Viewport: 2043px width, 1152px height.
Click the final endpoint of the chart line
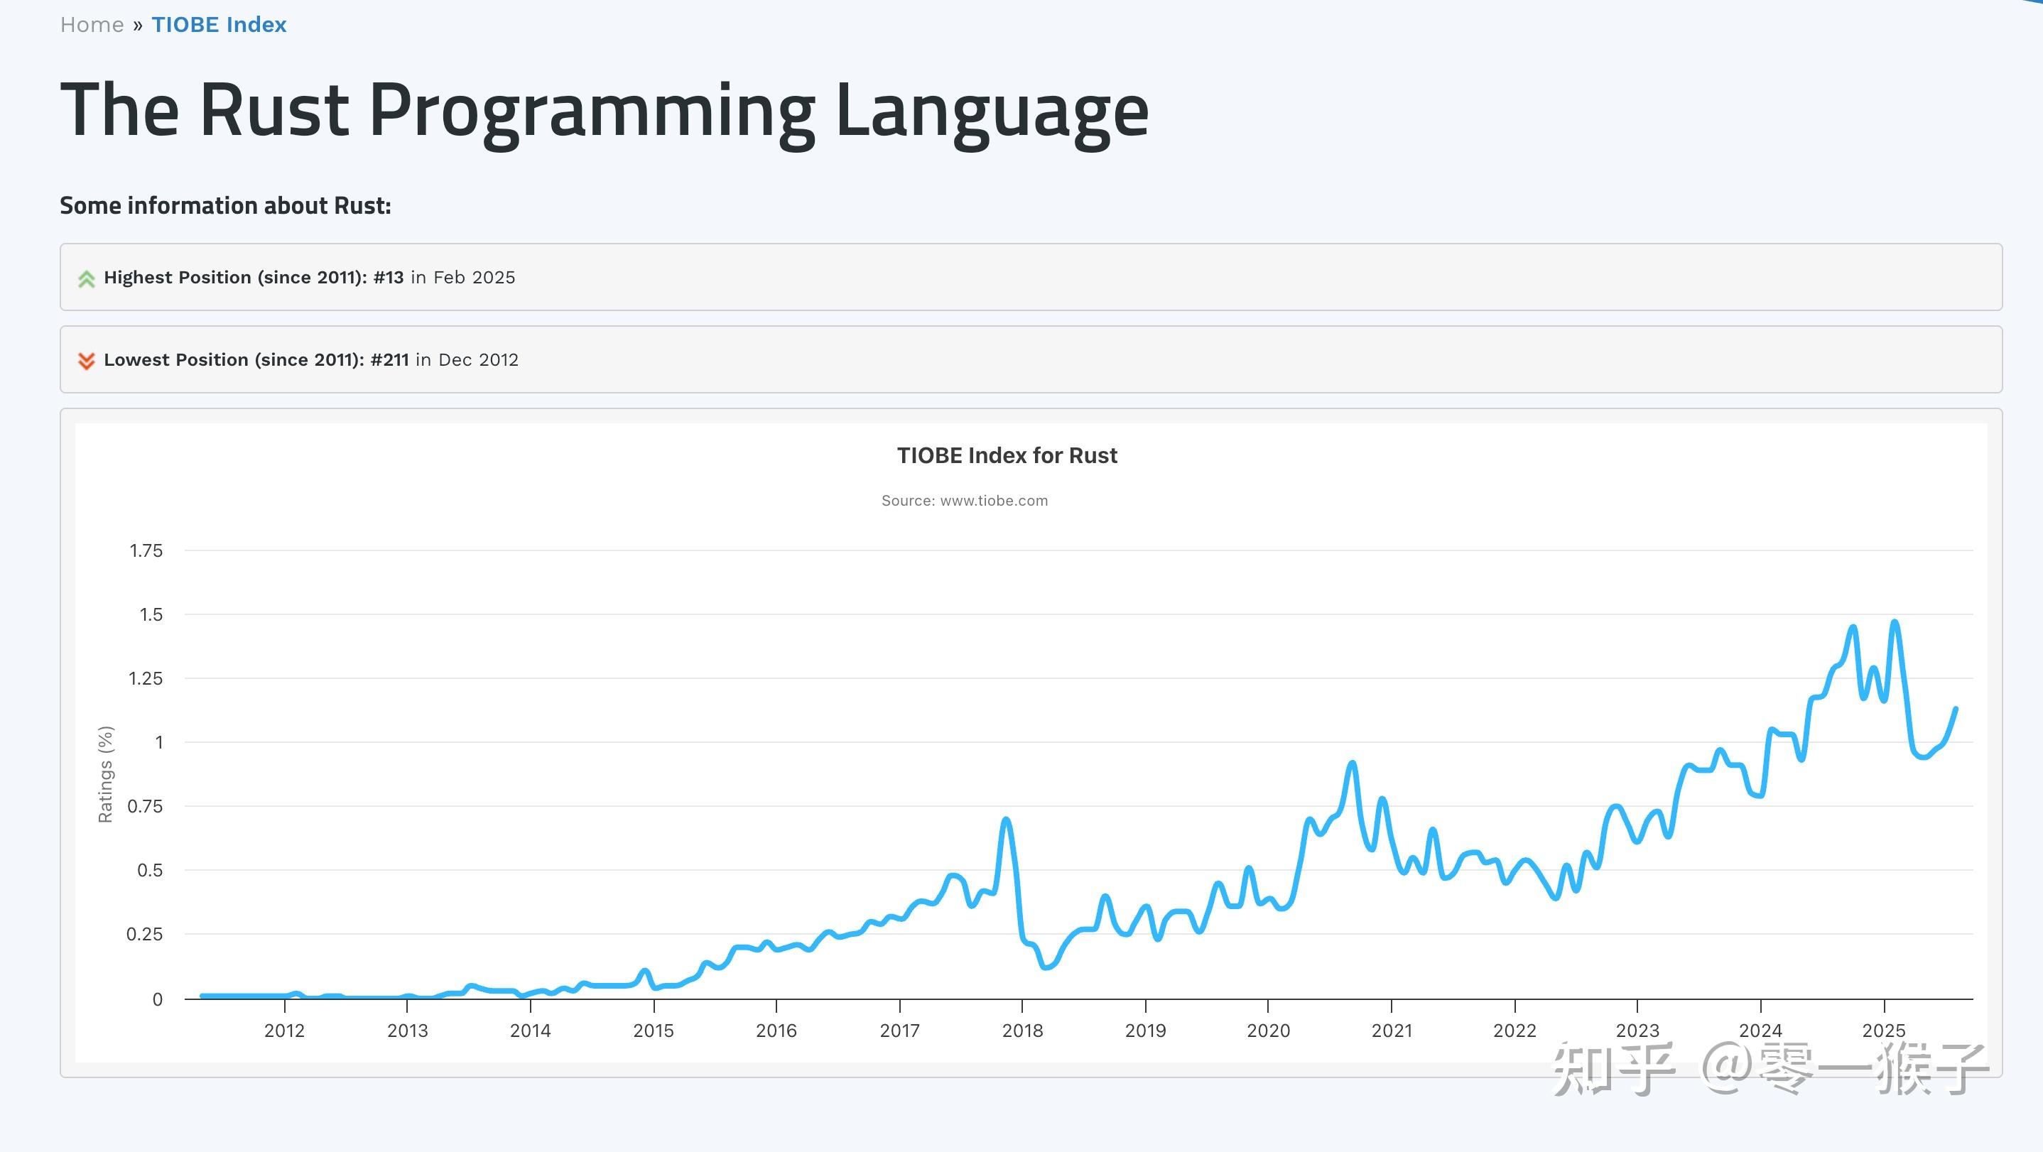point(1956,709)
